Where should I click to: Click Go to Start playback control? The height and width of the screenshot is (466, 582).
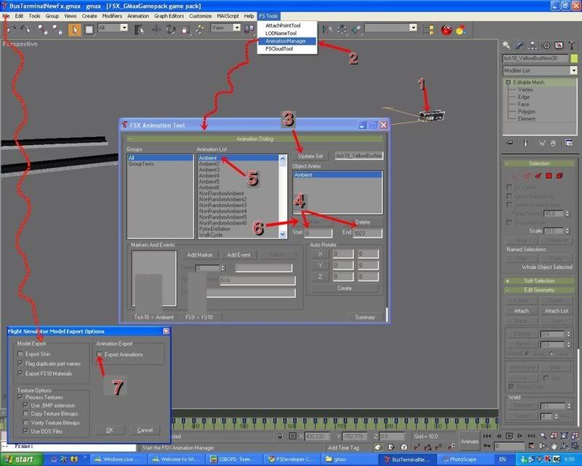[x=487, y=436]
